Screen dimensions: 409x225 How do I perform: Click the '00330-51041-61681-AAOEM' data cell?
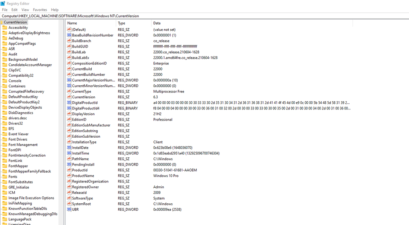tap(175, 170)
